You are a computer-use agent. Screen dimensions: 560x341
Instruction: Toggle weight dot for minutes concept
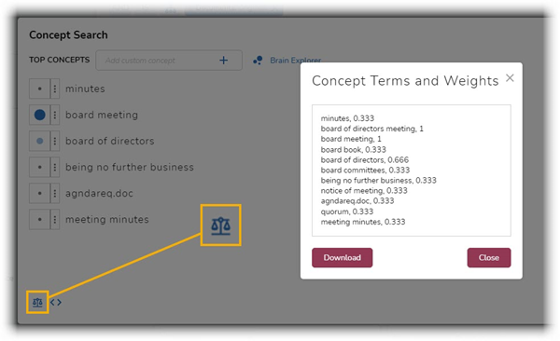pyautogui.click(x=39, y=89)
